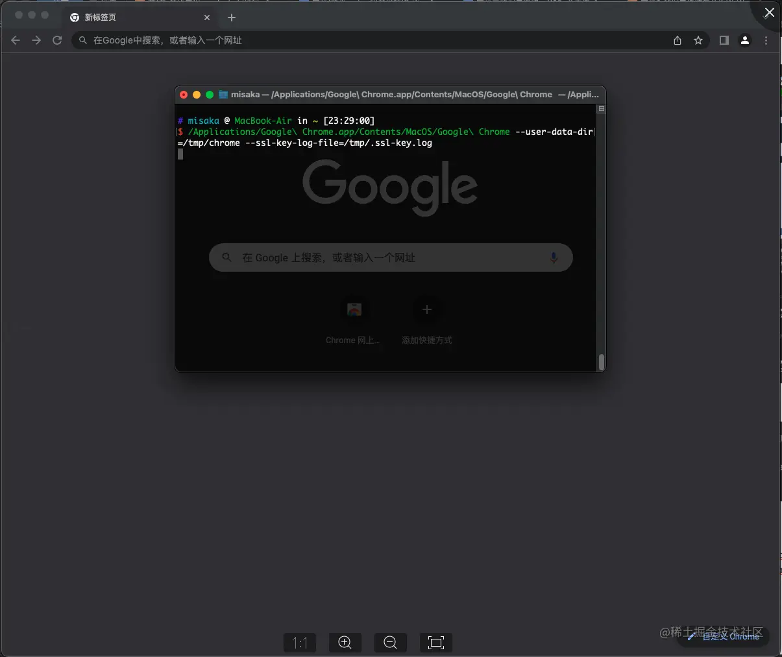
Task: Minimize the terminal window with yellow button
Action: point(197,95)
